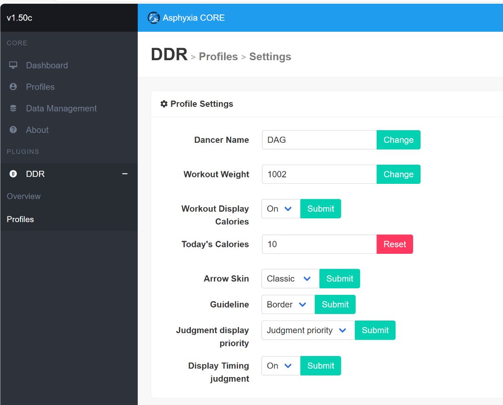Open the Display Timing judgment dropdown
Image resolution: width=503 pixels, height=405 pixels.
(280, 366)
